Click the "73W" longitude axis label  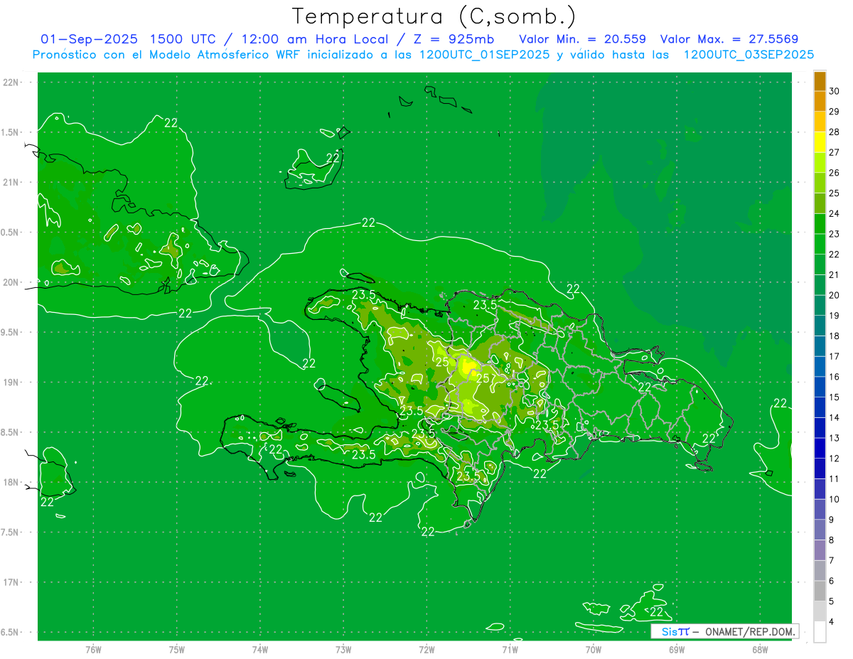point(343,650)
